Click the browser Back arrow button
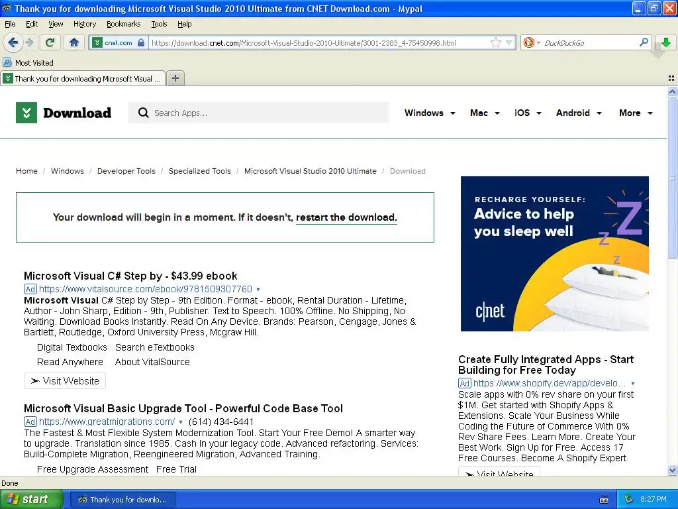The height and width of the screenshot is (509, 678). click(x=13, y=42)
